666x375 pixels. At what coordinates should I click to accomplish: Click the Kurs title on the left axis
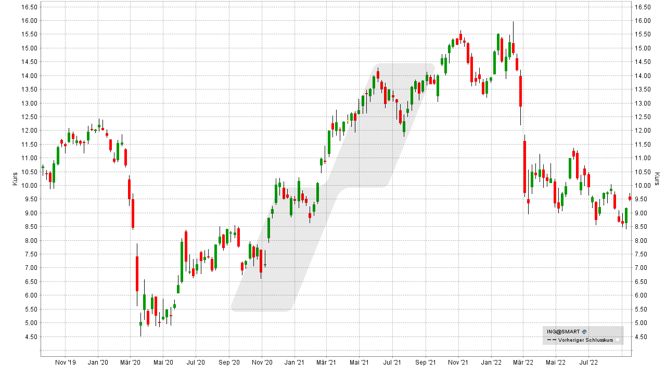[x=15, y=178]
